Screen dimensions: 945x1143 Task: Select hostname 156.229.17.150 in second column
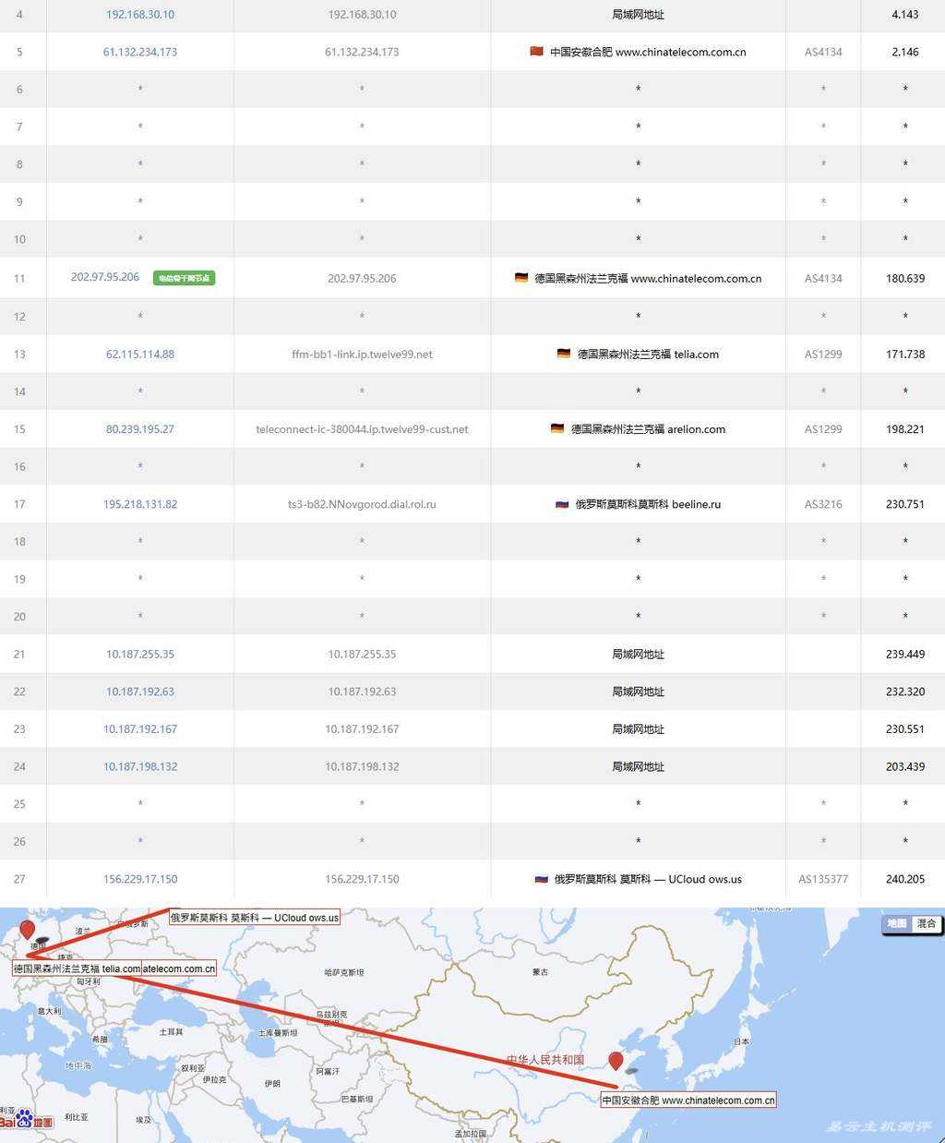tap(362, 880)
